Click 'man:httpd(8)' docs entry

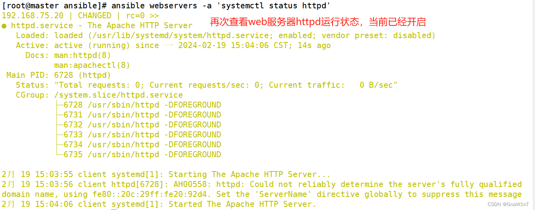pyautogui.click(x=83, y=55)
